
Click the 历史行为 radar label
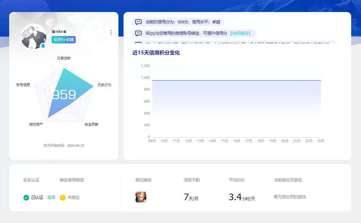[104, 85]
